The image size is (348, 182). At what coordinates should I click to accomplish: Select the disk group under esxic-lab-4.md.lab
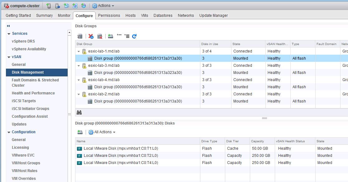[138, 87]
